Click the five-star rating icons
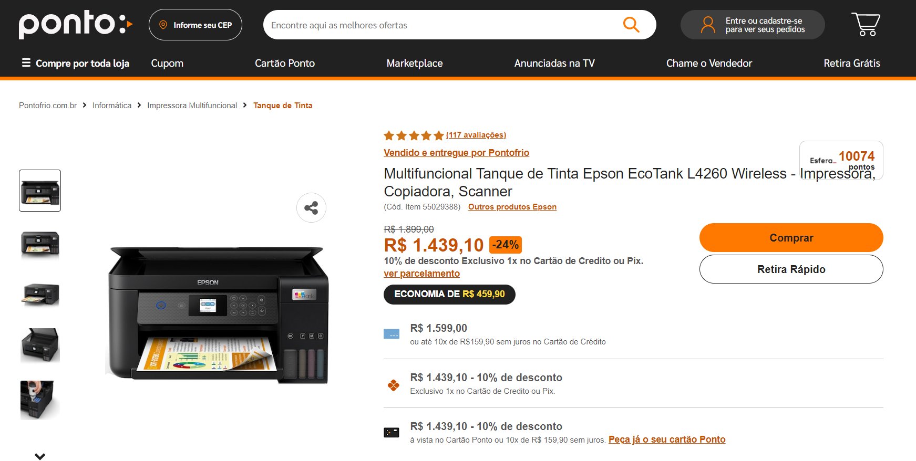916x461 pixels. (x=414, y=135)
